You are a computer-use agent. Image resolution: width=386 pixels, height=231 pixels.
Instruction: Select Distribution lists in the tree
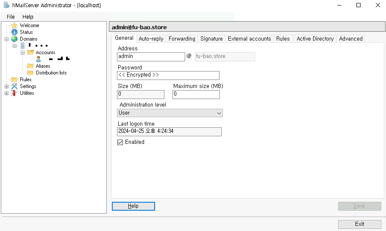tap(51, 72)
